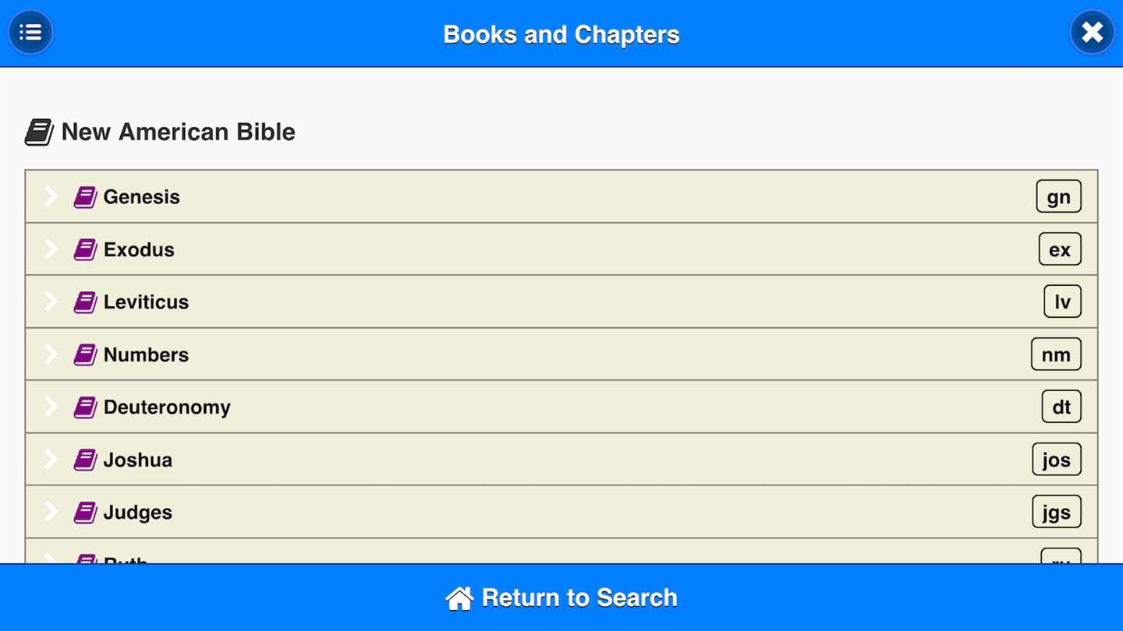Click the black book icon beside New American Bible

tap(39, 132)
